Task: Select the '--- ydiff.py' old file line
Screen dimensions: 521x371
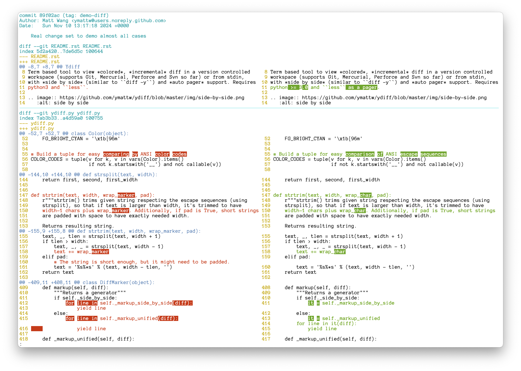Action: point(37,123)
